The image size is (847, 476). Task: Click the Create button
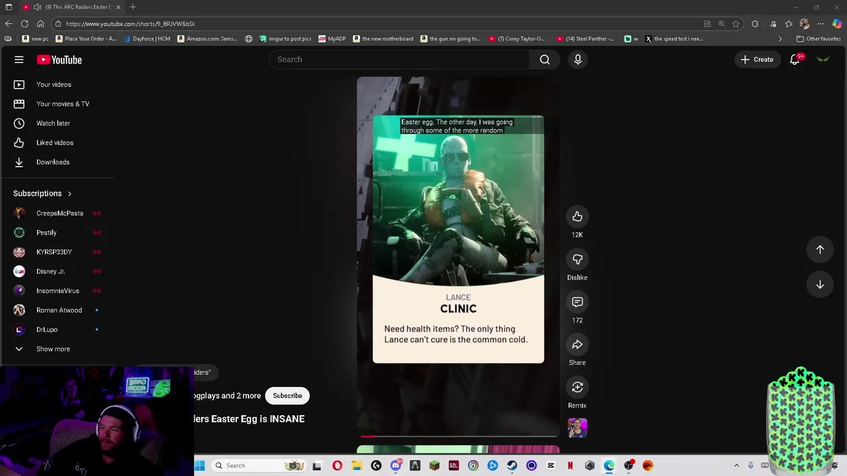[757, 59]
